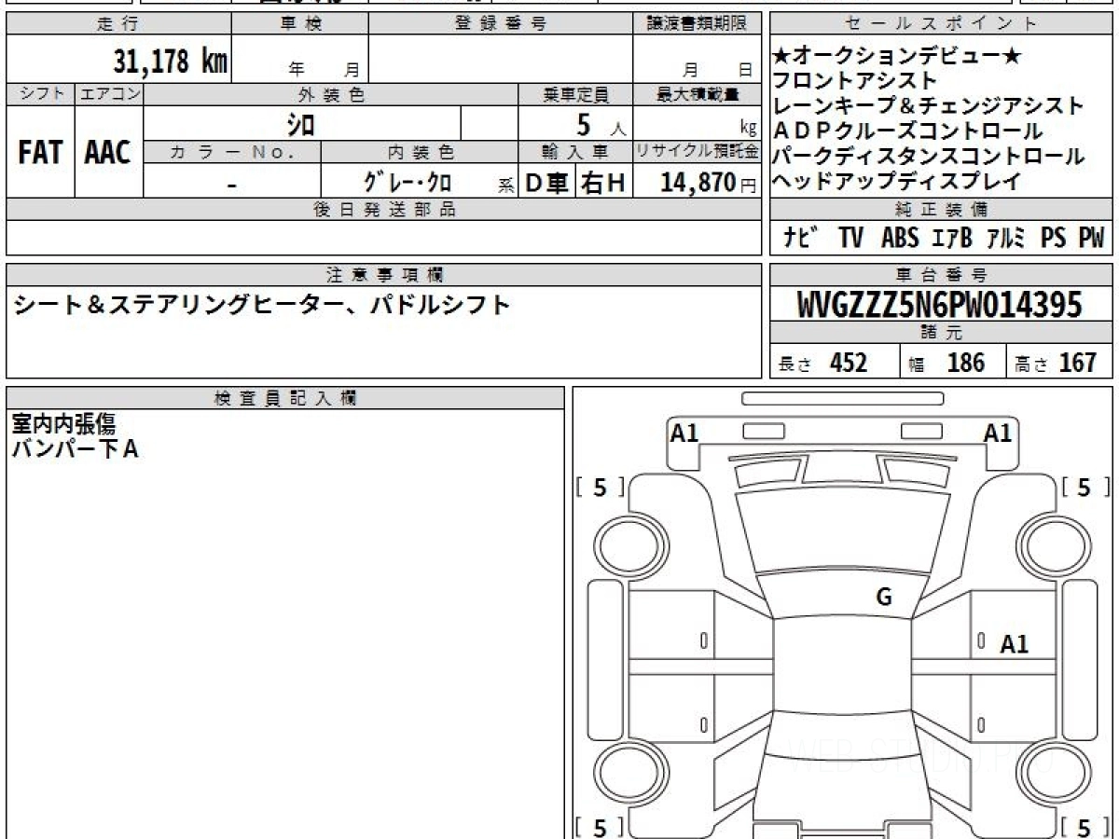Screen dimensions: 1119x839
Task: Click the 乗車定員 header
Action: [x=575, y=94]
